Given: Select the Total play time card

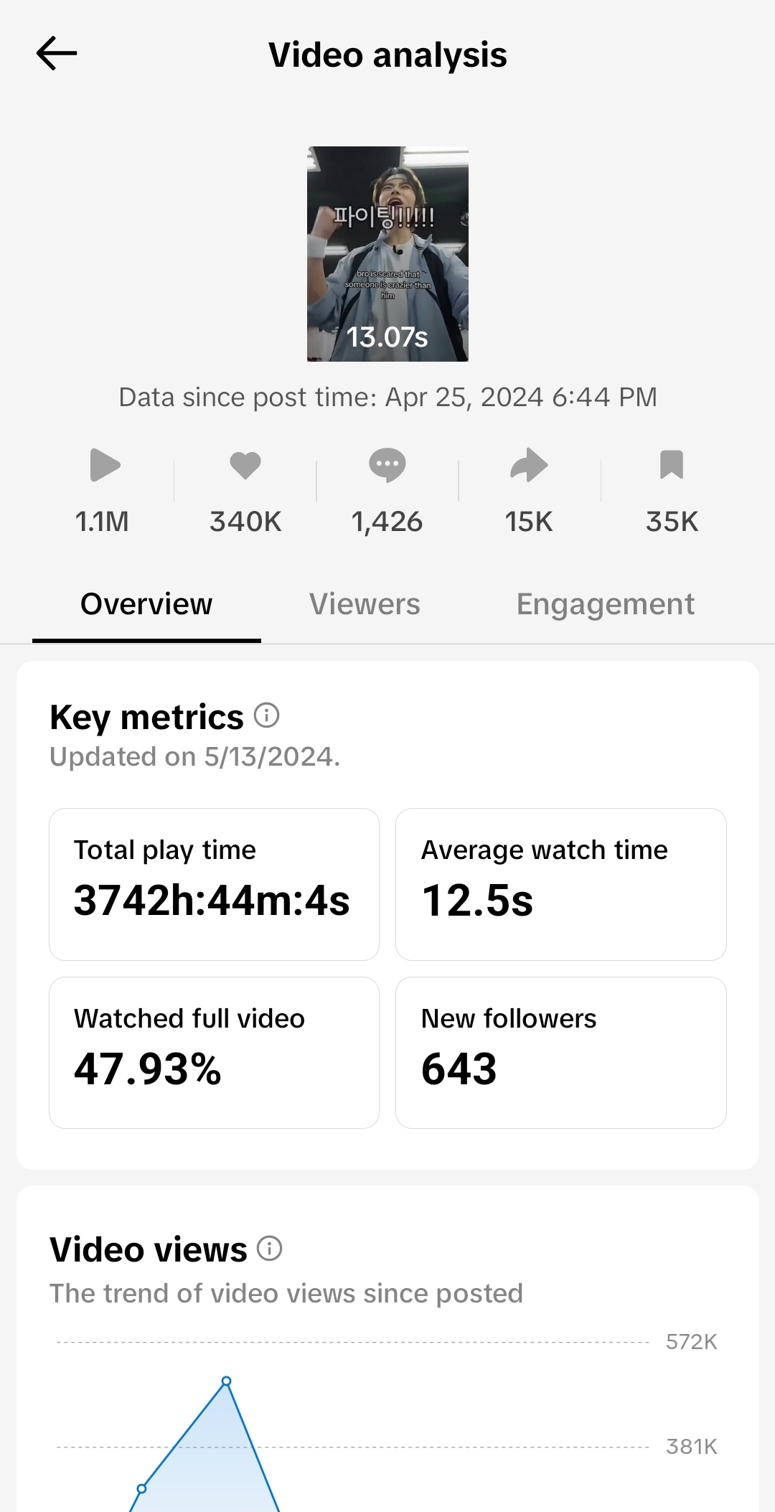Looking at the screenshot, I should coord(214,884).
